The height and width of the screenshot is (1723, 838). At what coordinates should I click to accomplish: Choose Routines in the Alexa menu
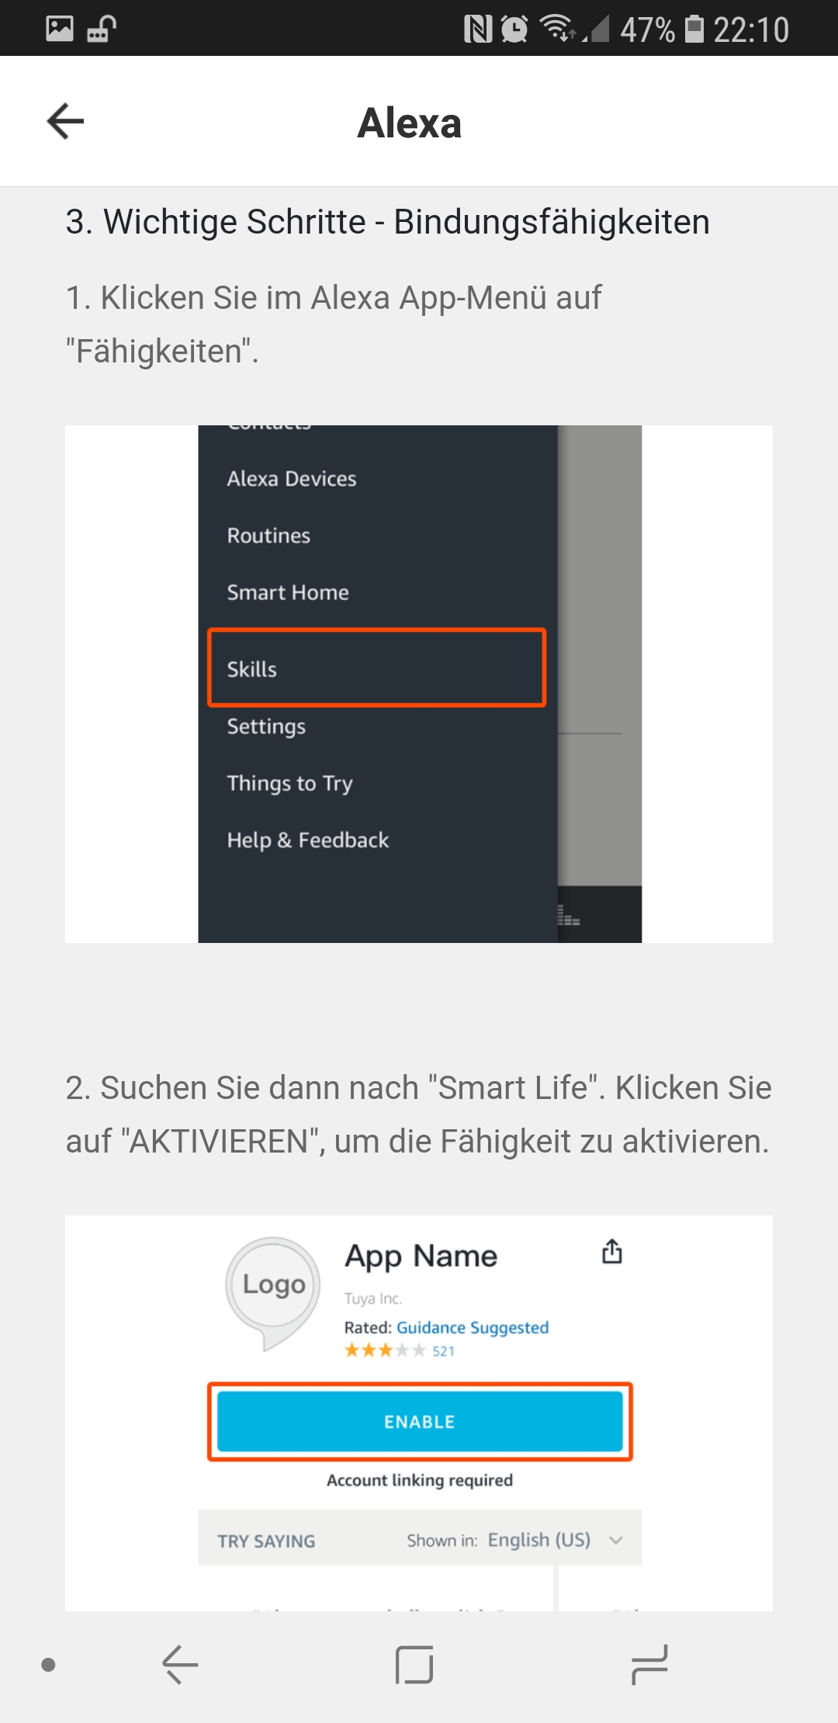pyautogui.click(x=268, y=536)
